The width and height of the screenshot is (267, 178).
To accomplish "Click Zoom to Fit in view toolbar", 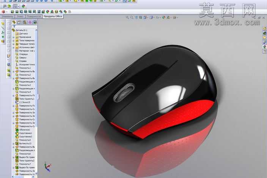I will point(127,17).
